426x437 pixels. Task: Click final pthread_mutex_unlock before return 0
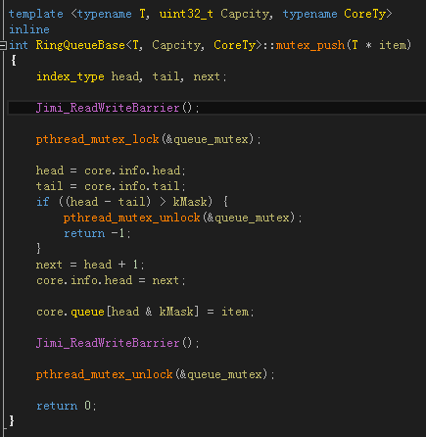pos(104,374)
